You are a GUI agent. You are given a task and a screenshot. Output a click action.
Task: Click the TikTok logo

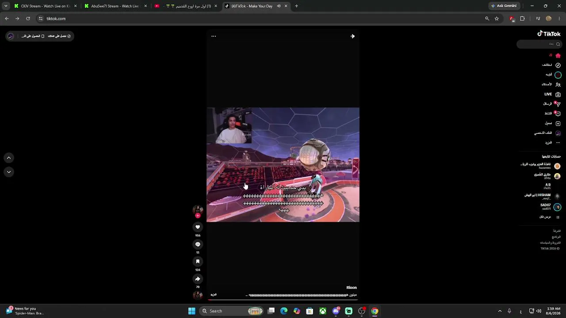click(549, 34)
